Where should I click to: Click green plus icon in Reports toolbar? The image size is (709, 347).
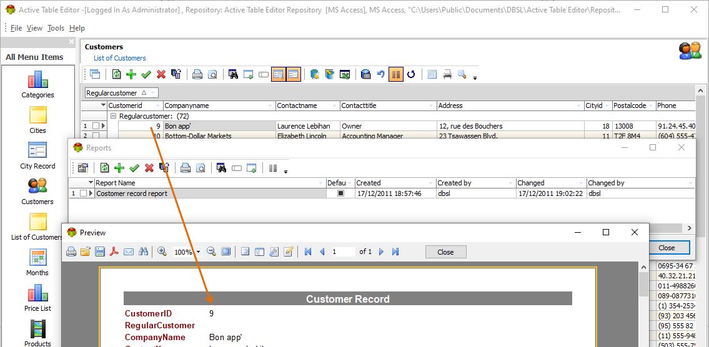point(119,168)
